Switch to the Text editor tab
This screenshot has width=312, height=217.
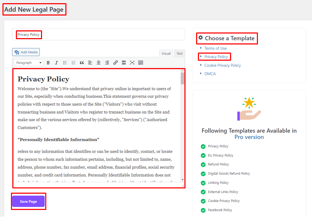179,53
